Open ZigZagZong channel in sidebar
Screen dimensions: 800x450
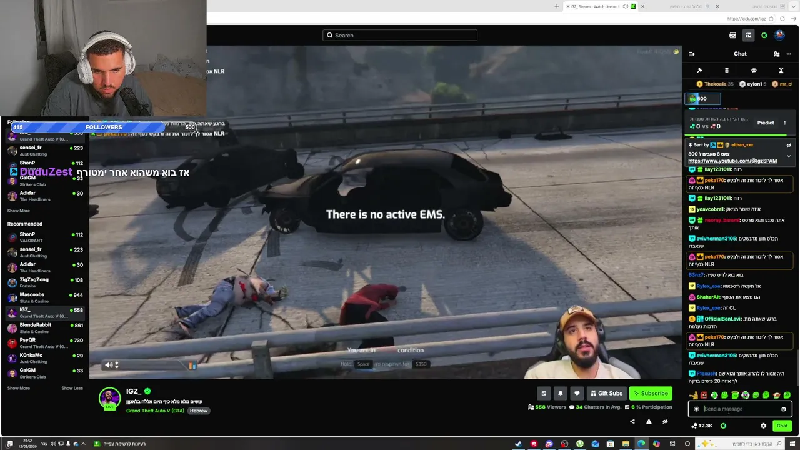tap(45, 282)
